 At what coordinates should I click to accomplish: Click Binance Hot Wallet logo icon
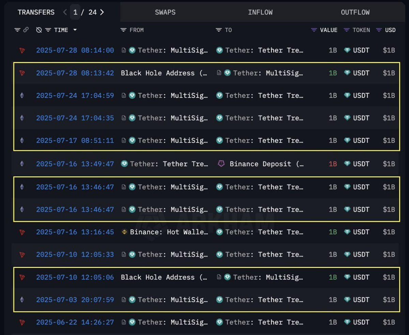pyautogui.click(x=125, y=232)
